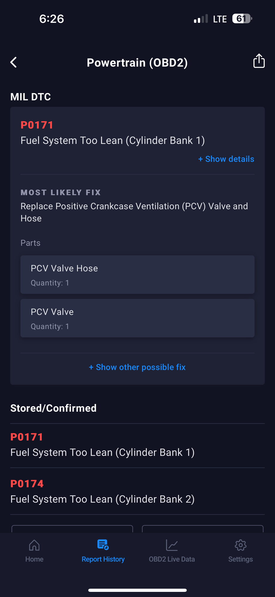Tap the Report History icon
The width and height of the screenshot is (275, 597).
pos(103,545)
